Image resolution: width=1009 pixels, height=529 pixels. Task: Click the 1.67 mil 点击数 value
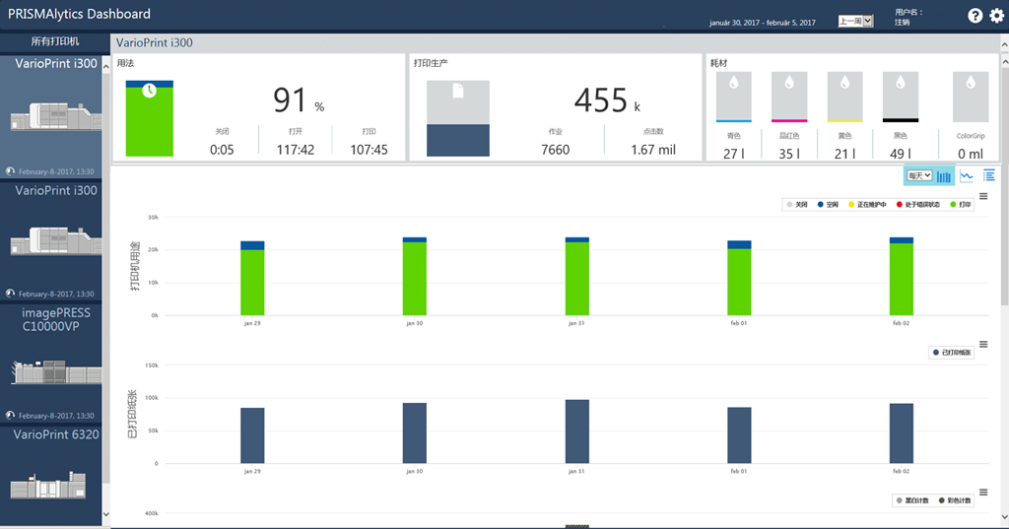tap(653, 150)
